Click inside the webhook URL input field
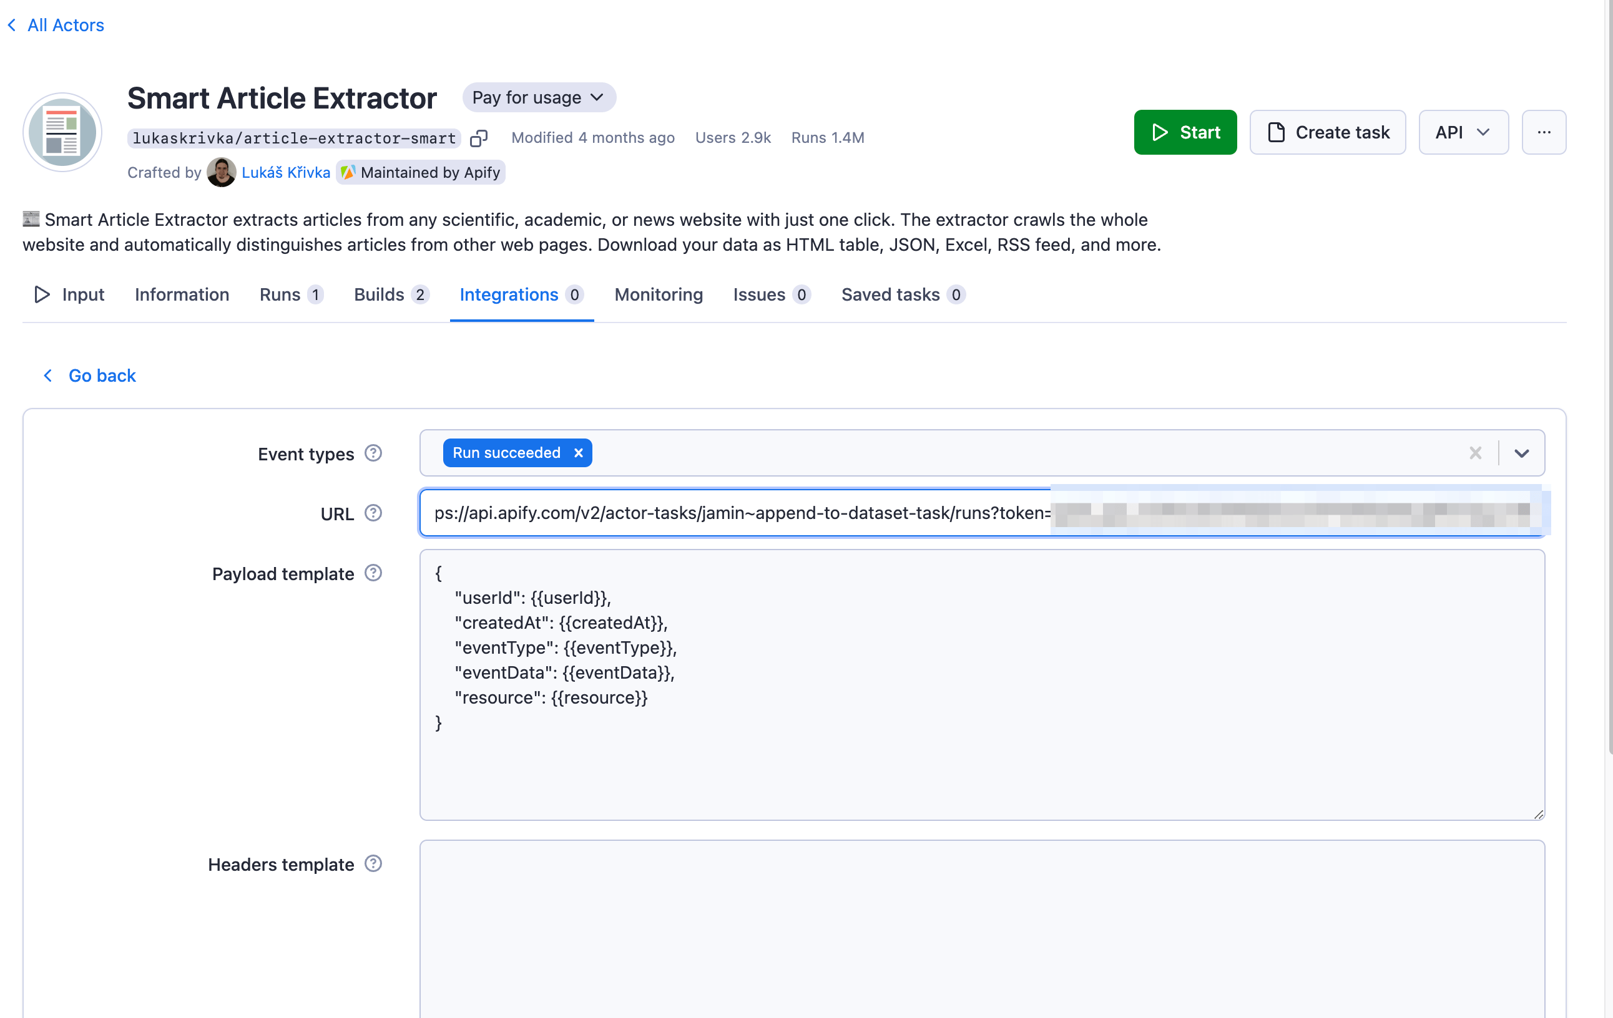 [x=737, y=513]
